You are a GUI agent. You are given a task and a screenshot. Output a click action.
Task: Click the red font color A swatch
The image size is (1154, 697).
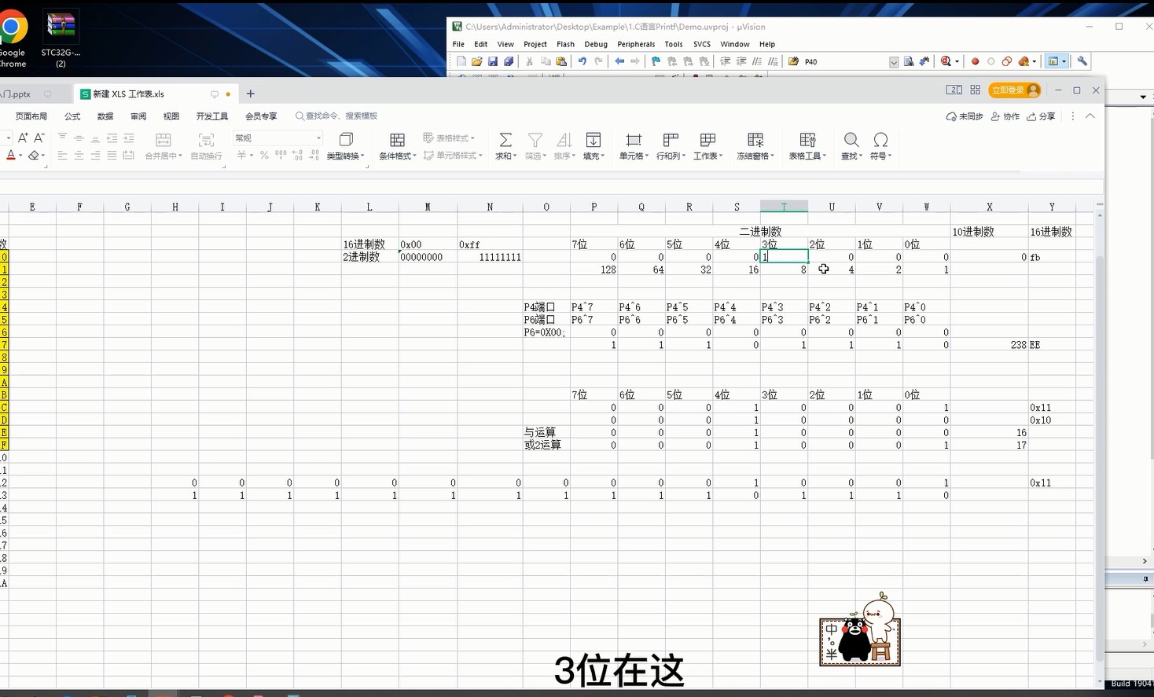click(x=11, y=156)
